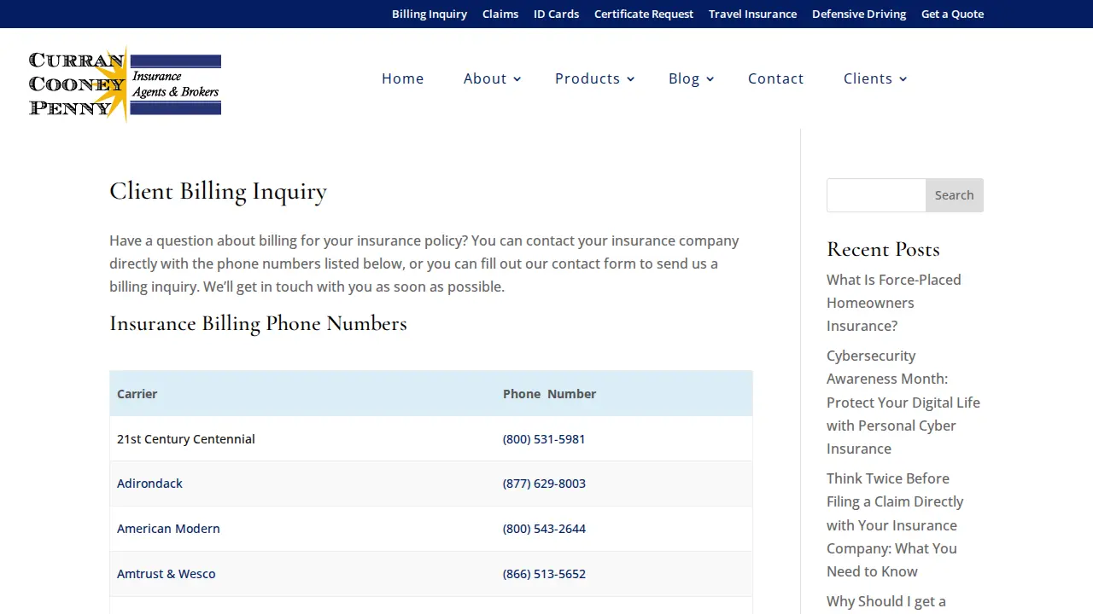Open the Amtrust & Wesco carrier link

(x=167, y=574)
